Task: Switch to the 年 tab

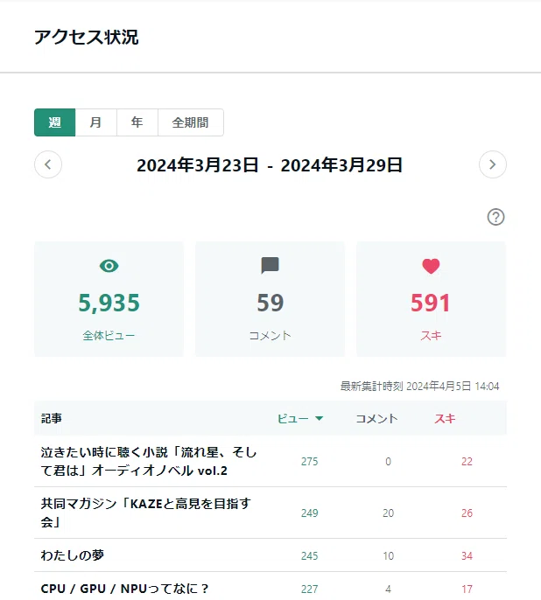Action: (137, 122)
